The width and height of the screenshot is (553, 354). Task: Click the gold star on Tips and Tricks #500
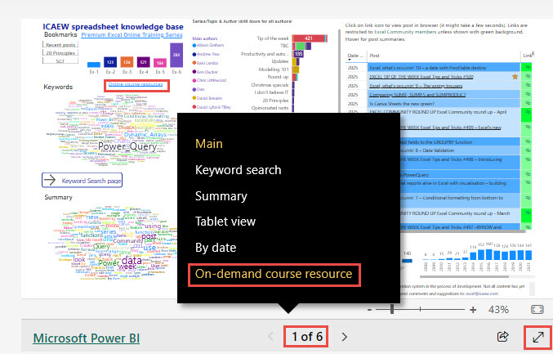(515, 77)
